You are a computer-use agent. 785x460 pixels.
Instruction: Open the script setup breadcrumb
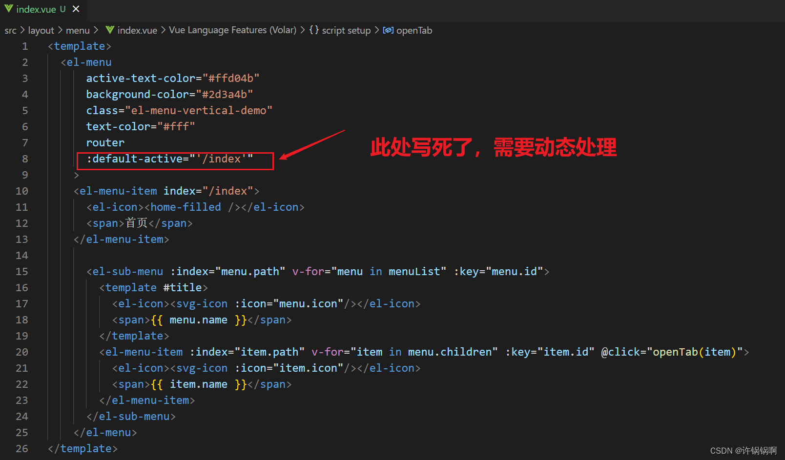(x=346, y=30)
